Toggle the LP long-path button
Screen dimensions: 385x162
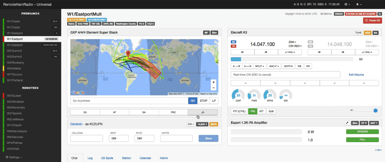214,101
